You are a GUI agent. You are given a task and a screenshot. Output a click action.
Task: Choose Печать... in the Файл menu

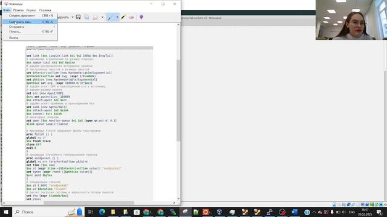tap(30, 31)
